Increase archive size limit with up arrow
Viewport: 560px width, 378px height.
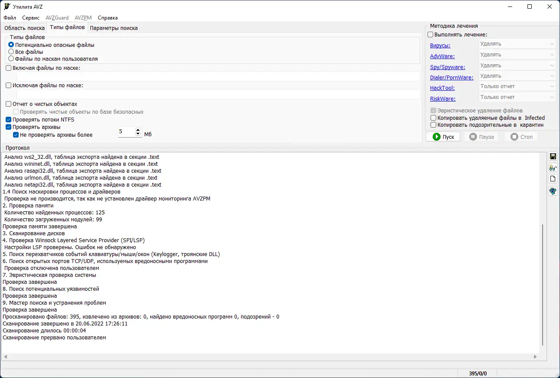138,130
